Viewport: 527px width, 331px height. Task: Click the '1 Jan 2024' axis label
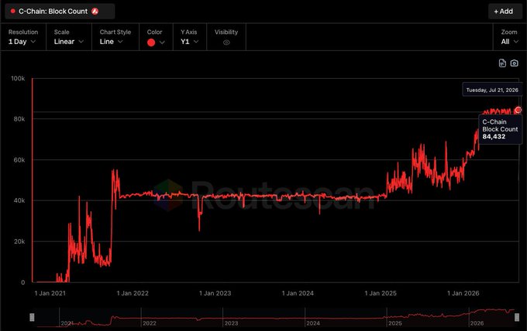coord(298,293)
